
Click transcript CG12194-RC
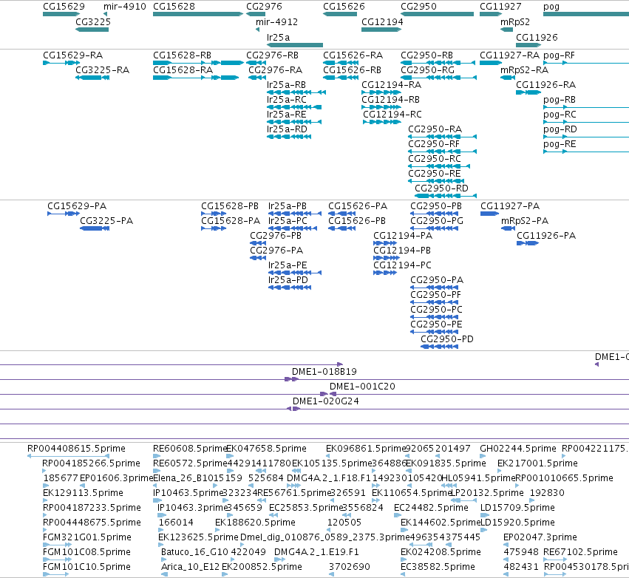392,115
